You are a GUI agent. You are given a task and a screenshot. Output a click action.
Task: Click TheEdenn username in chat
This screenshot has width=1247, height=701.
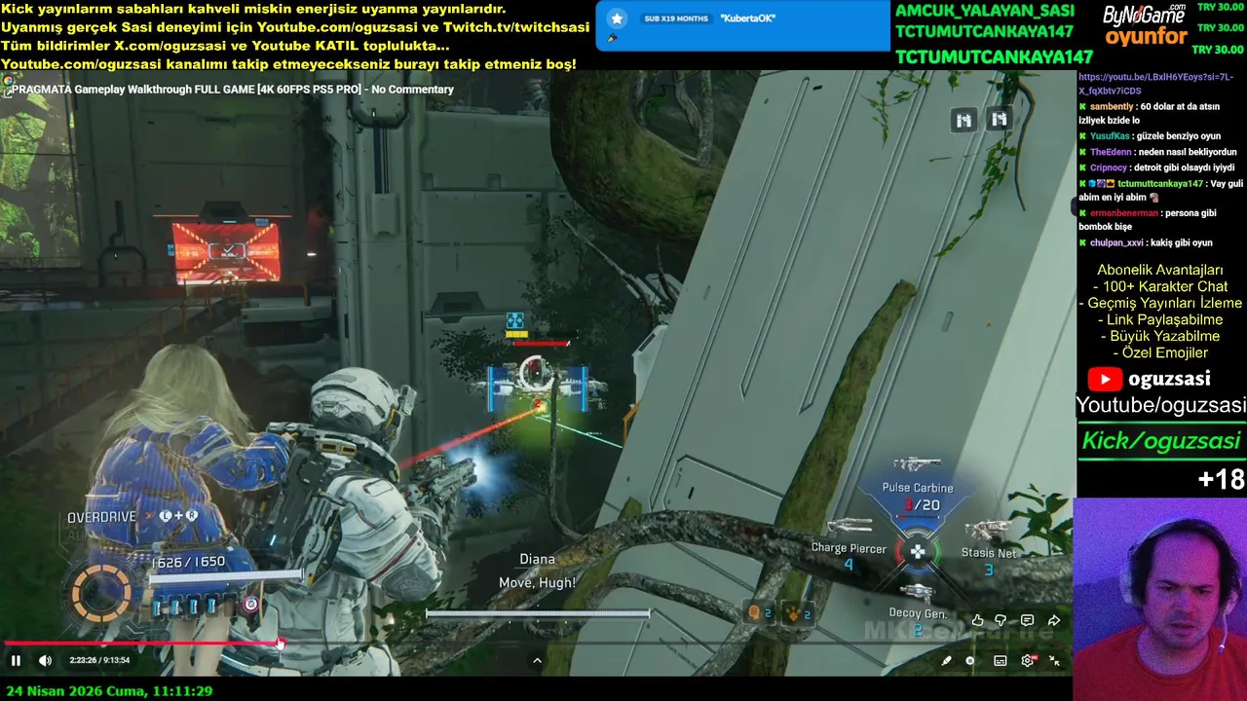[1112, 152]
